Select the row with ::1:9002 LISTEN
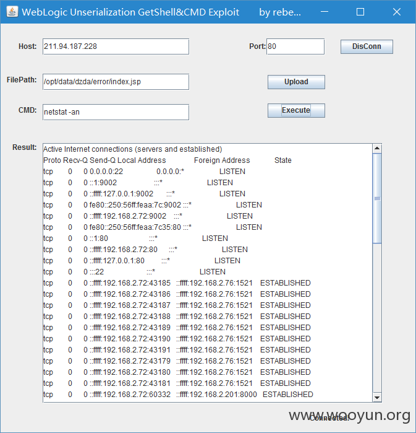This screenshot has width=416, height=433. (x=138, y=183)
